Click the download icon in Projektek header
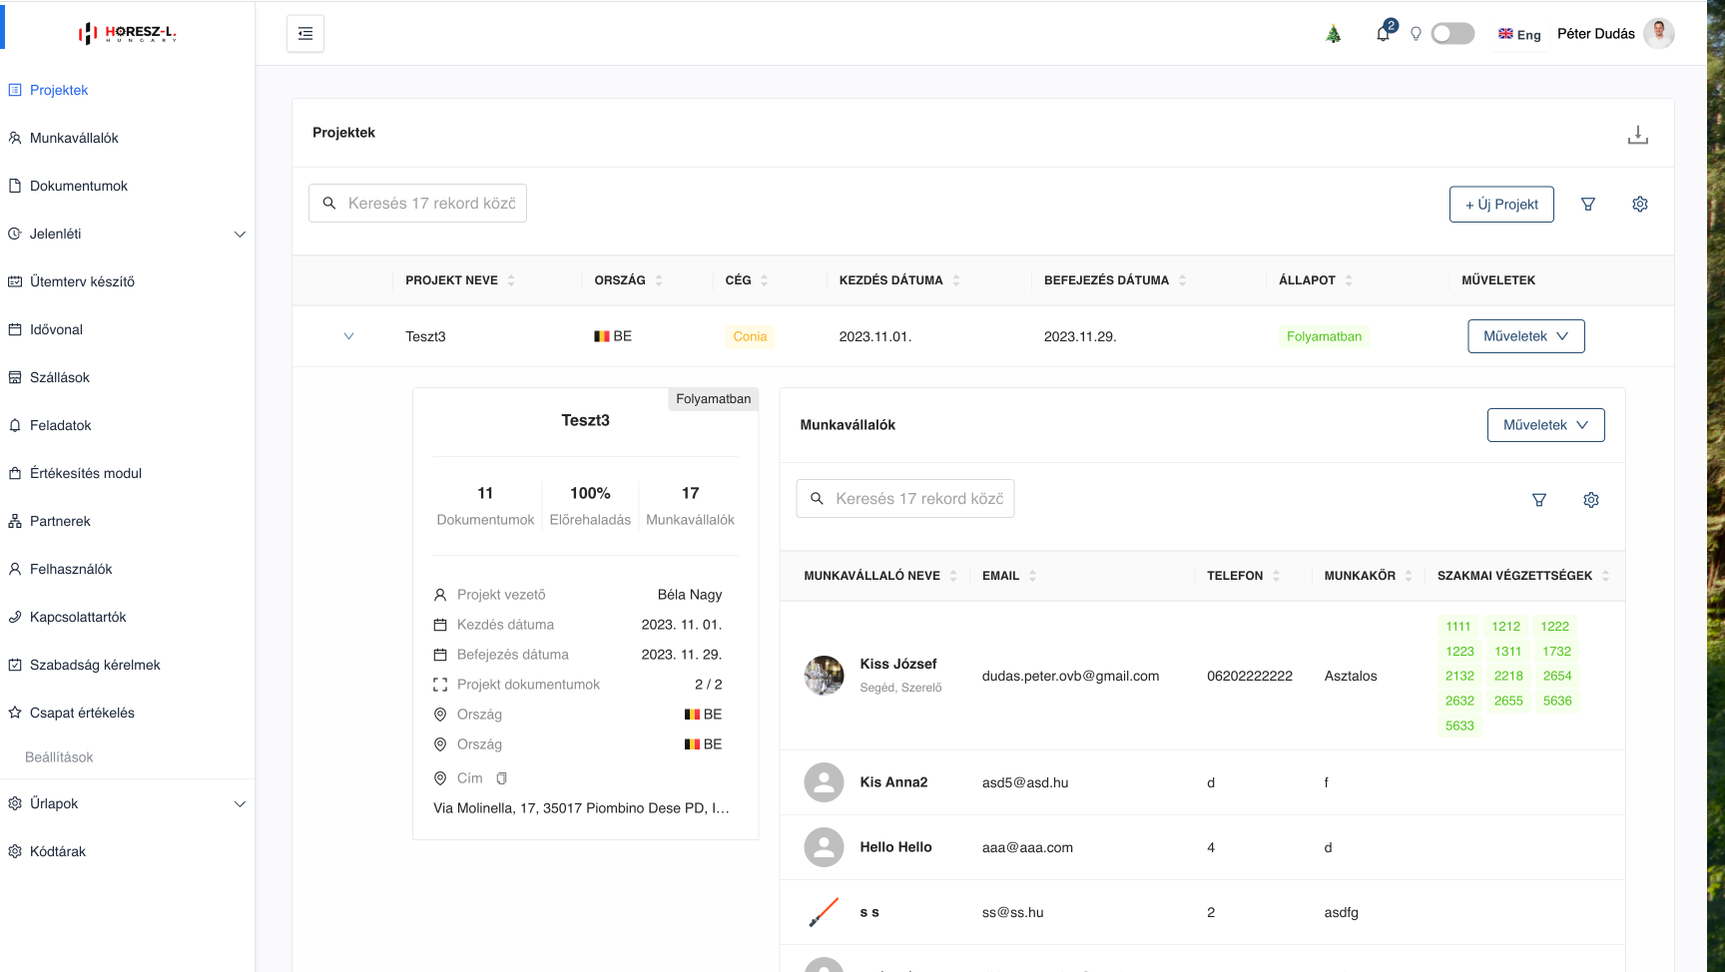This screenshot has width=1725, height=972. click(x=1637, y=135)
